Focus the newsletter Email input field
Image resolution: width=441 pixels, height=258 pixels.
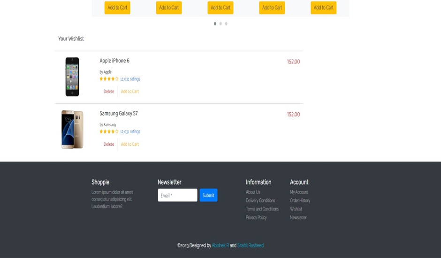click(x=177, y=195)
